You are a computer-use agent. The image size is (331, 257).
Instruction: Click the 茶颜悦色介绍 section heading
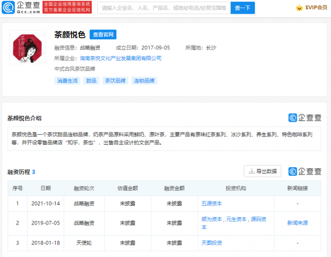[24, 118]
